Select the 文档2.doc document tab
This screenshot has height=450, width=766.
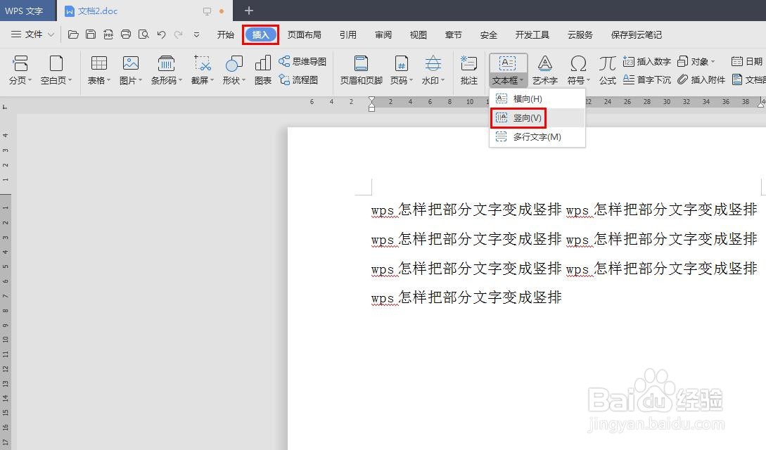coord(145,11)
